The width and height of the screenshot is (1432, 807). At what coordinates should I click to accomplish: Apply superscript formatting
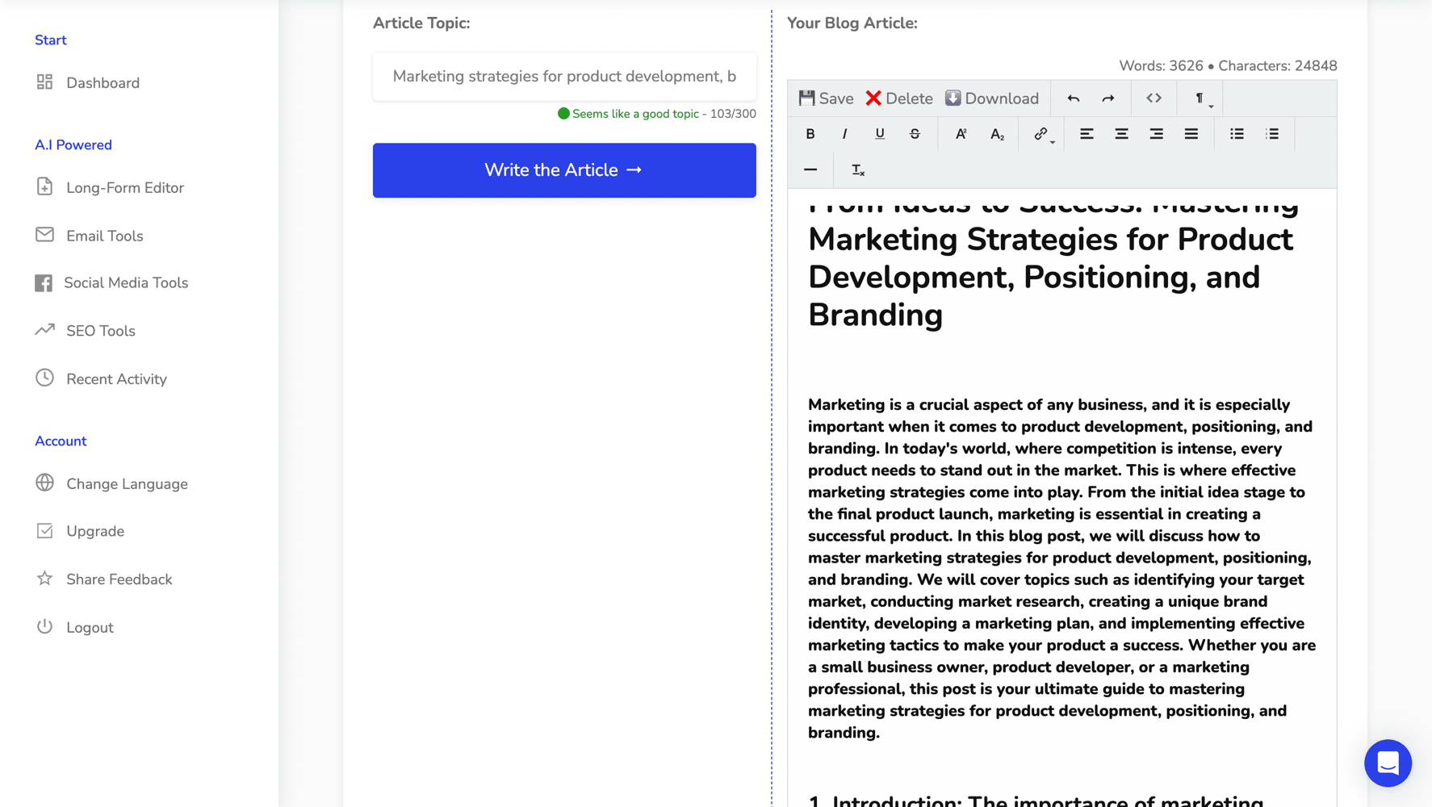[x=961, y=134]
